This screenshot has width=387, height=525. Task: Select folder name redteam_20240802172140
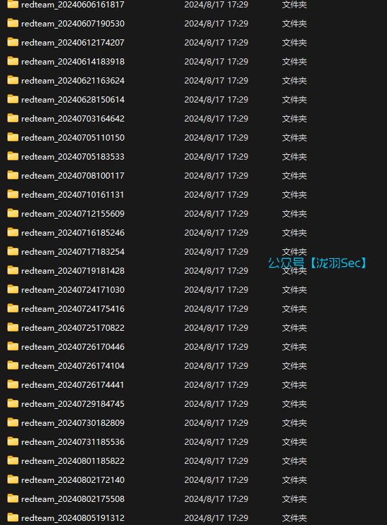pyautogui.click(x=73, y=480)
